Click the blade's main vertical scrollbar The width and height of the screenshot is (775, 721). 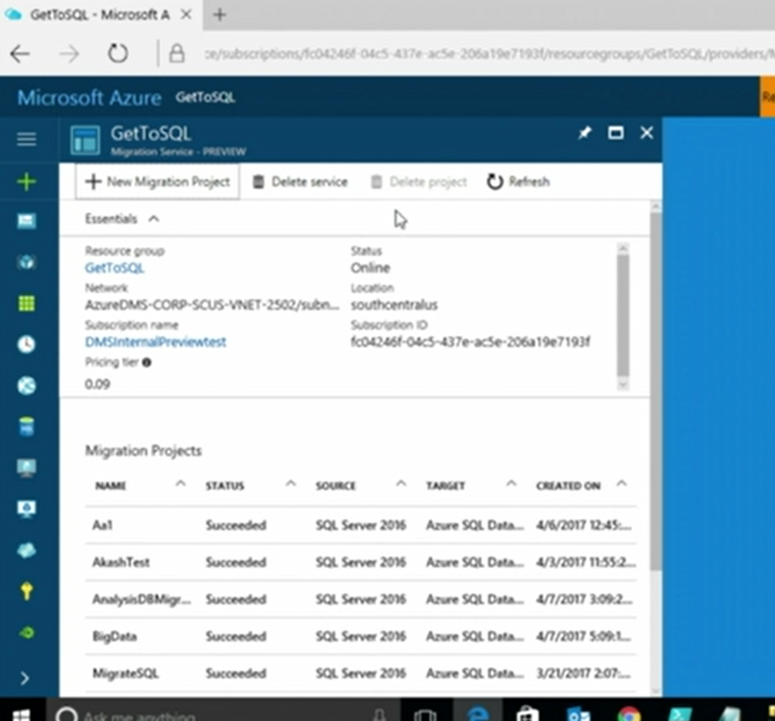coord(656,391)
